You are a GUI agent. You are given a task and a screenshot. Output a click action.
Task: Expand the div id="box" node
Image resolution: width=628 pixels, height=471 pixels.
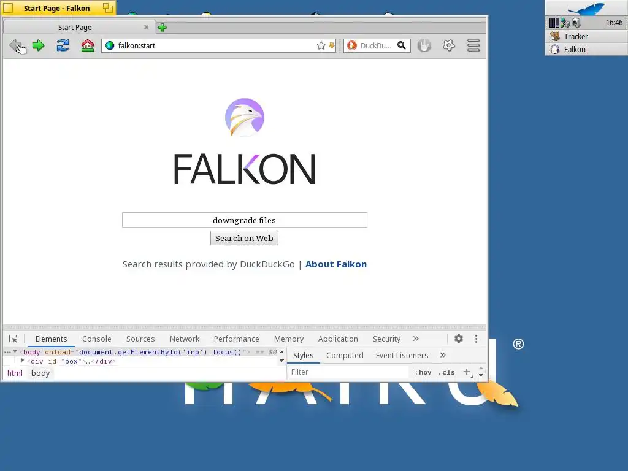[23, 361]
